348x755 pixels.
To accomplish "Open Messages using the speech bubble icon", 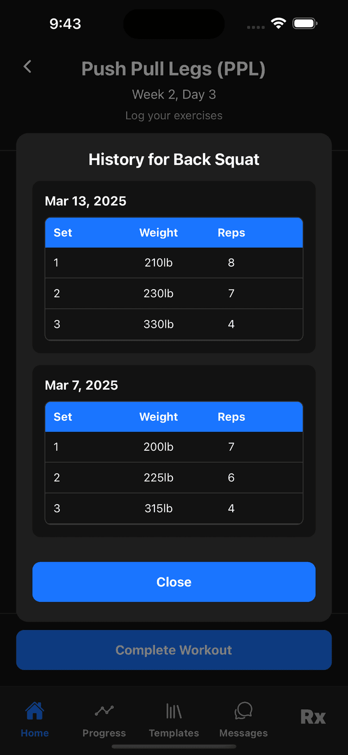I will pos(243,710).
